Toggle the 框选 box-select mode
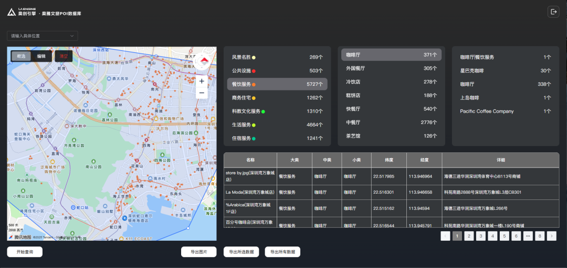Viewport: 567px width, 268px height. [21, 56]
